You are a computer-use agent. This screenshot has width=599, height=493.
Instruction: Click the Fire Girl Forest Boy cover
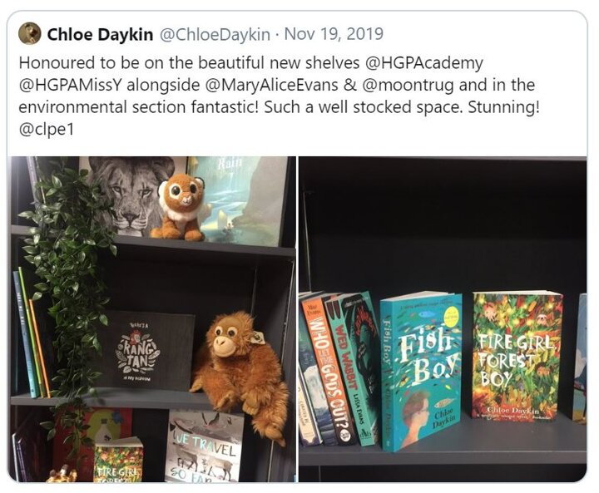pos(517,357)
